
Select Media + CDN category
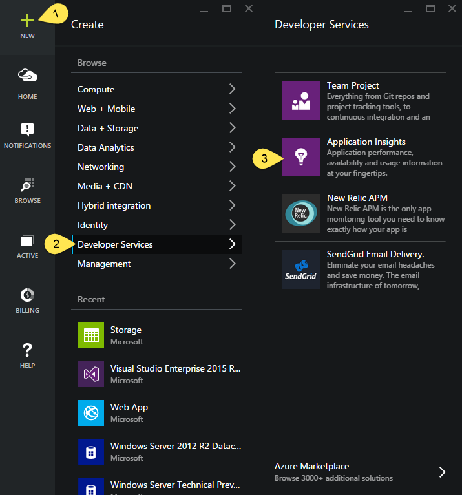pos(105,186)
